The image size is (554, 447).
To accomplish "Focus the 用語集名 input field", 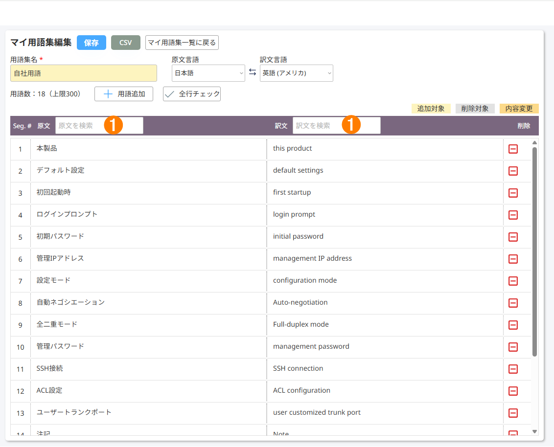I will click(84, 73).
